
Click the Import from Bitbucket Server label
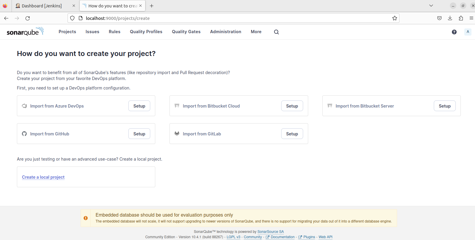[x=365, y=106]
